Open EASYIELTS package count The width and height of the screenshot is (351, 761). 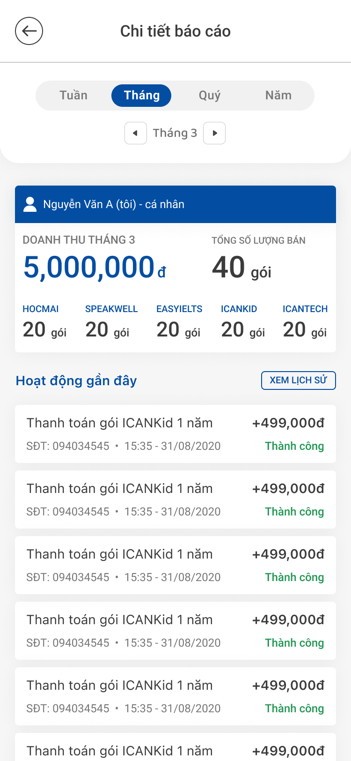179,323
